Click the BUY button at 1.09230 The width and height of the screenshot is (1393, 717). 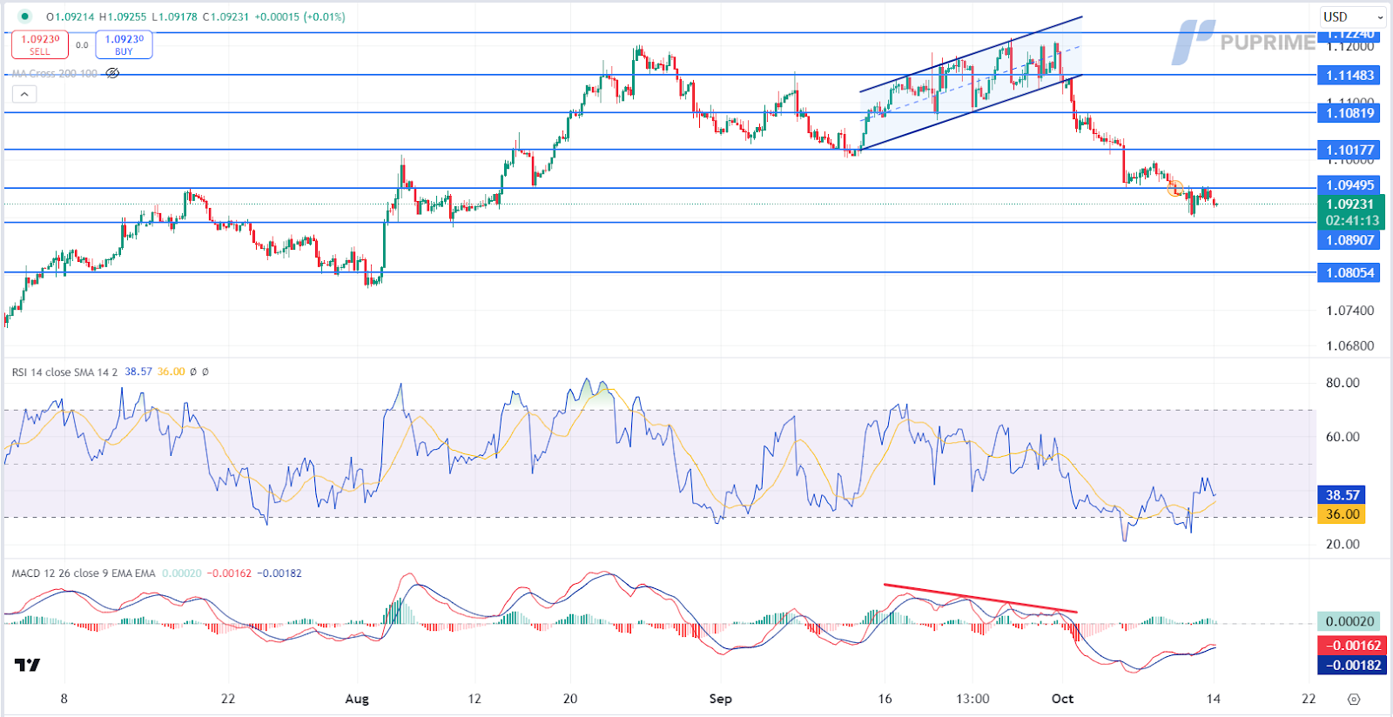pos(124,45)
